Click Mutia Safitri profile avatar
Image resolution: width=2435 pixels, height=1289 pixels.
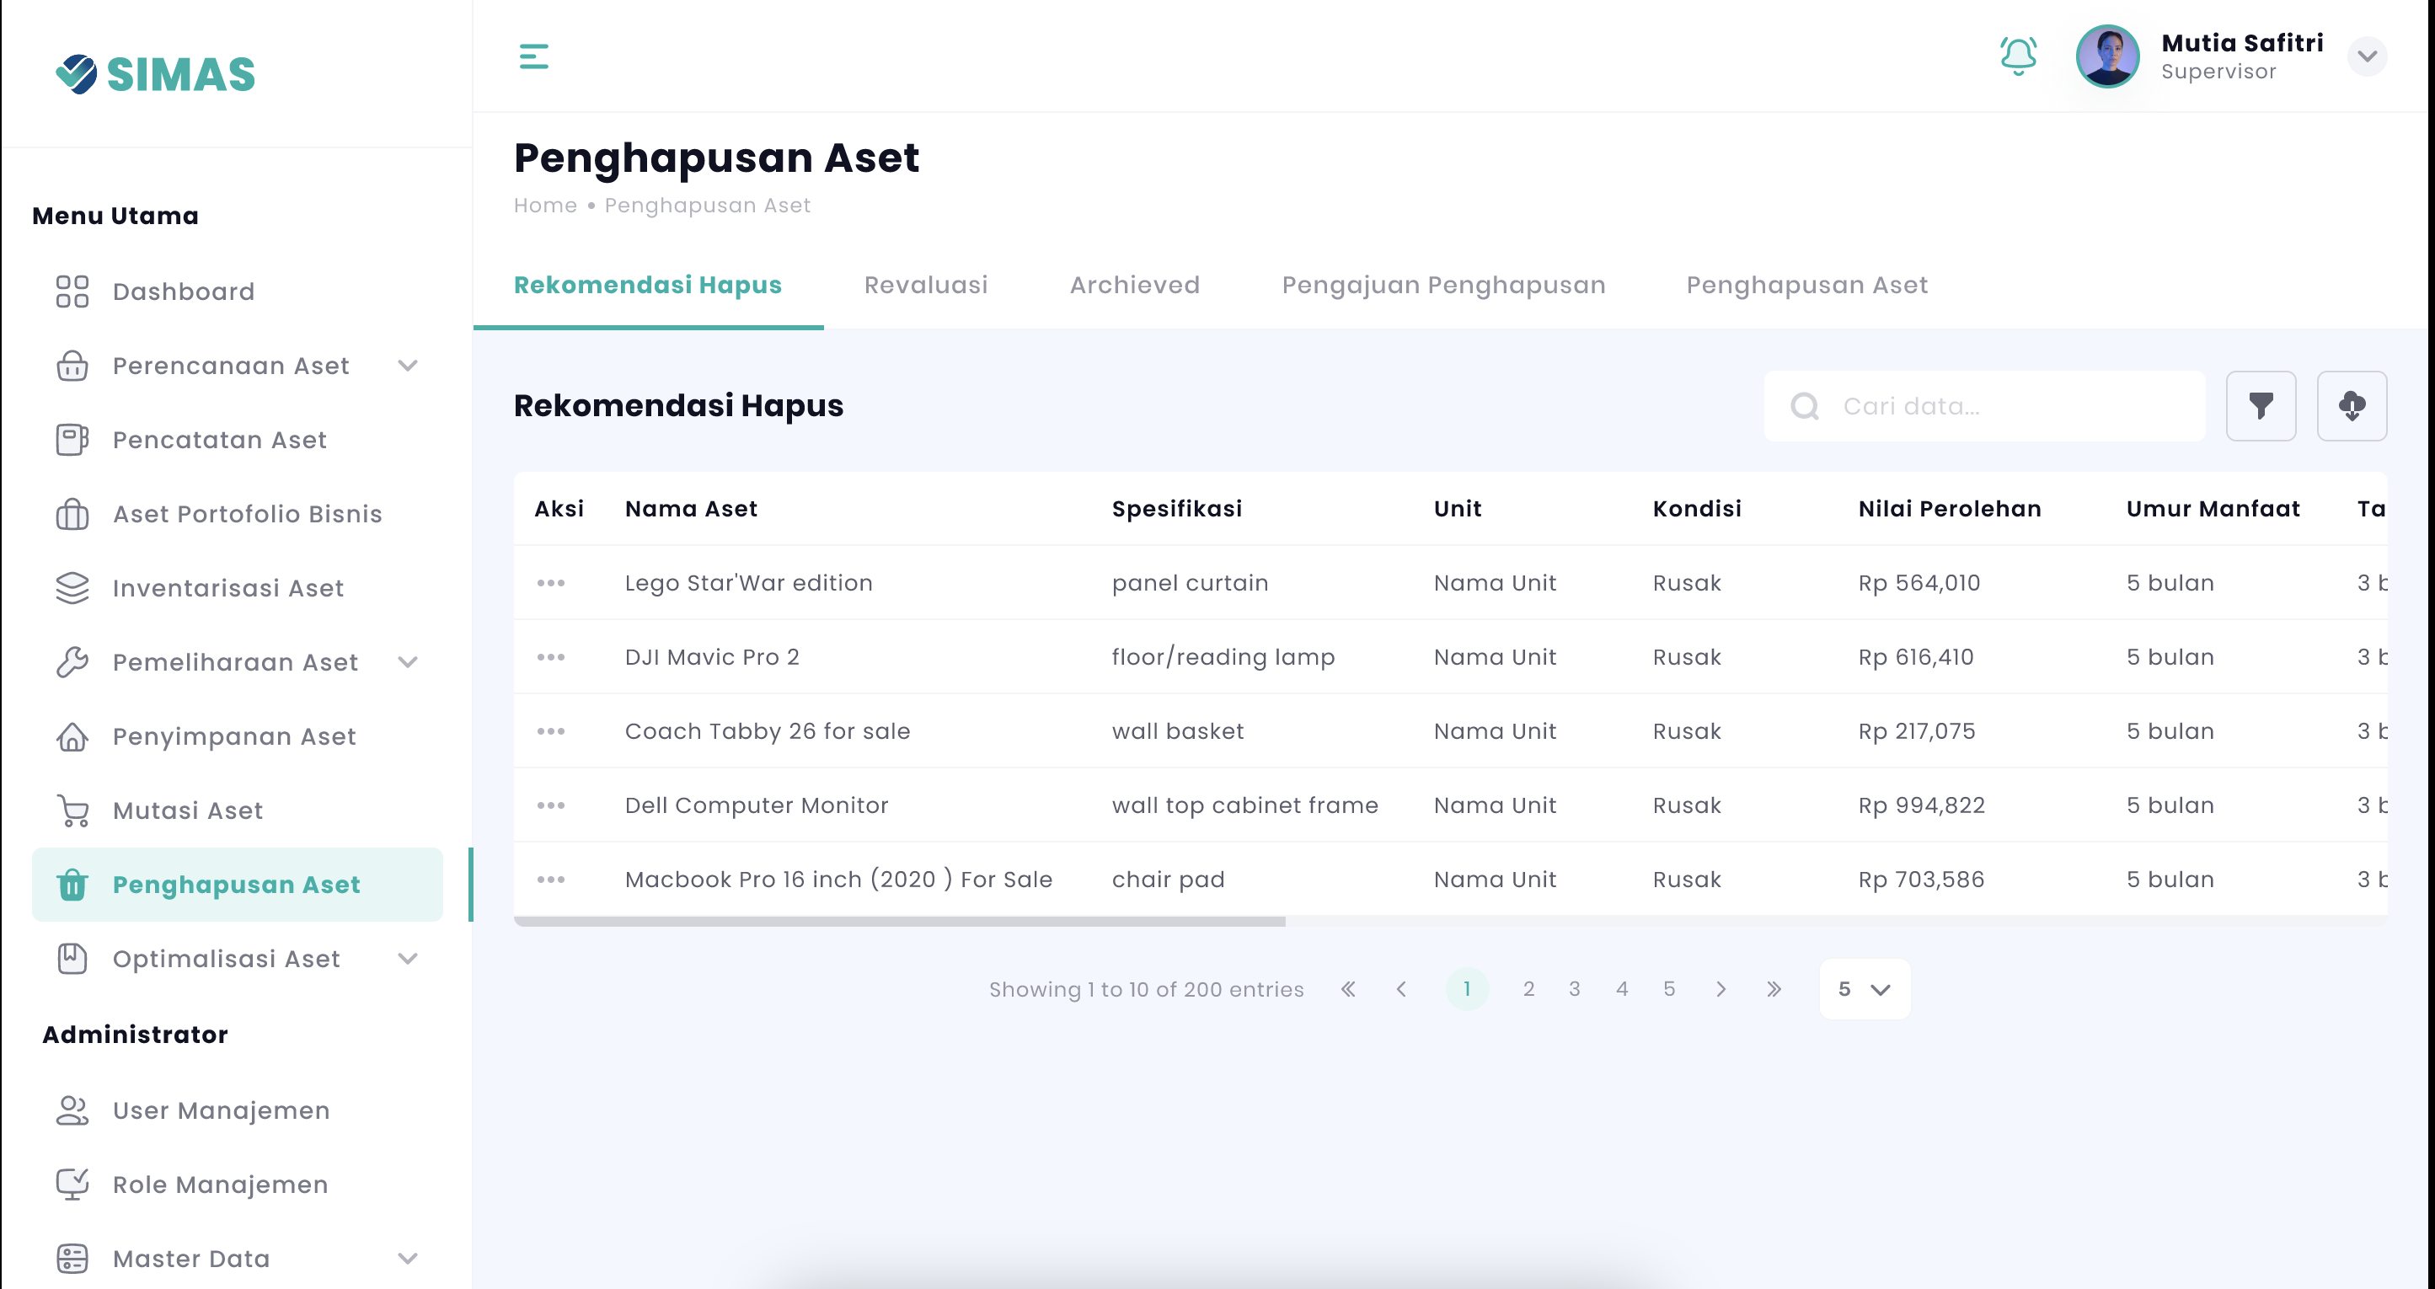click(2106, 56)
